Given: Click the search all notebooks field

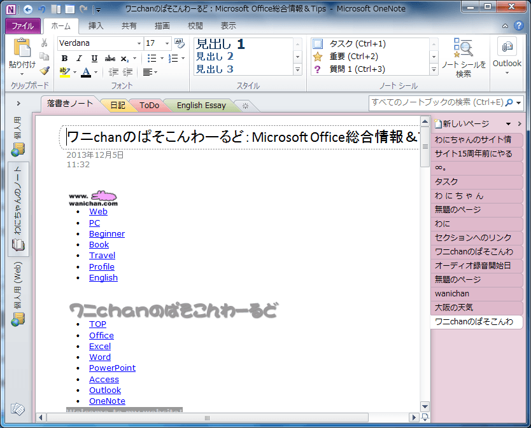Looking at the screenshot, I should click(x=437, y=102).
